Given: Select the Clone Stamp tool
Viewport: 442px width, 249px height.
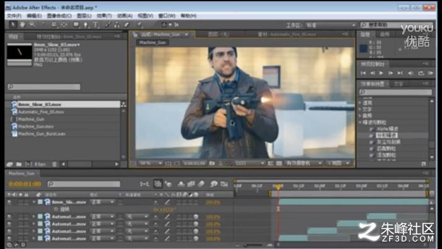Looking at the screenshot, I should tap(116, 25).
